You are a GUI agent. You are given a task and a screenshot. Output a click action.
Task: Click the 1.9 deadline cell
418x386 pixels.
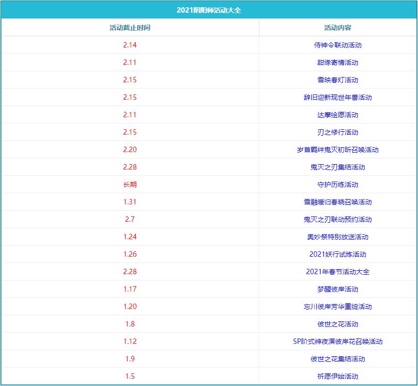coord(130,359)
